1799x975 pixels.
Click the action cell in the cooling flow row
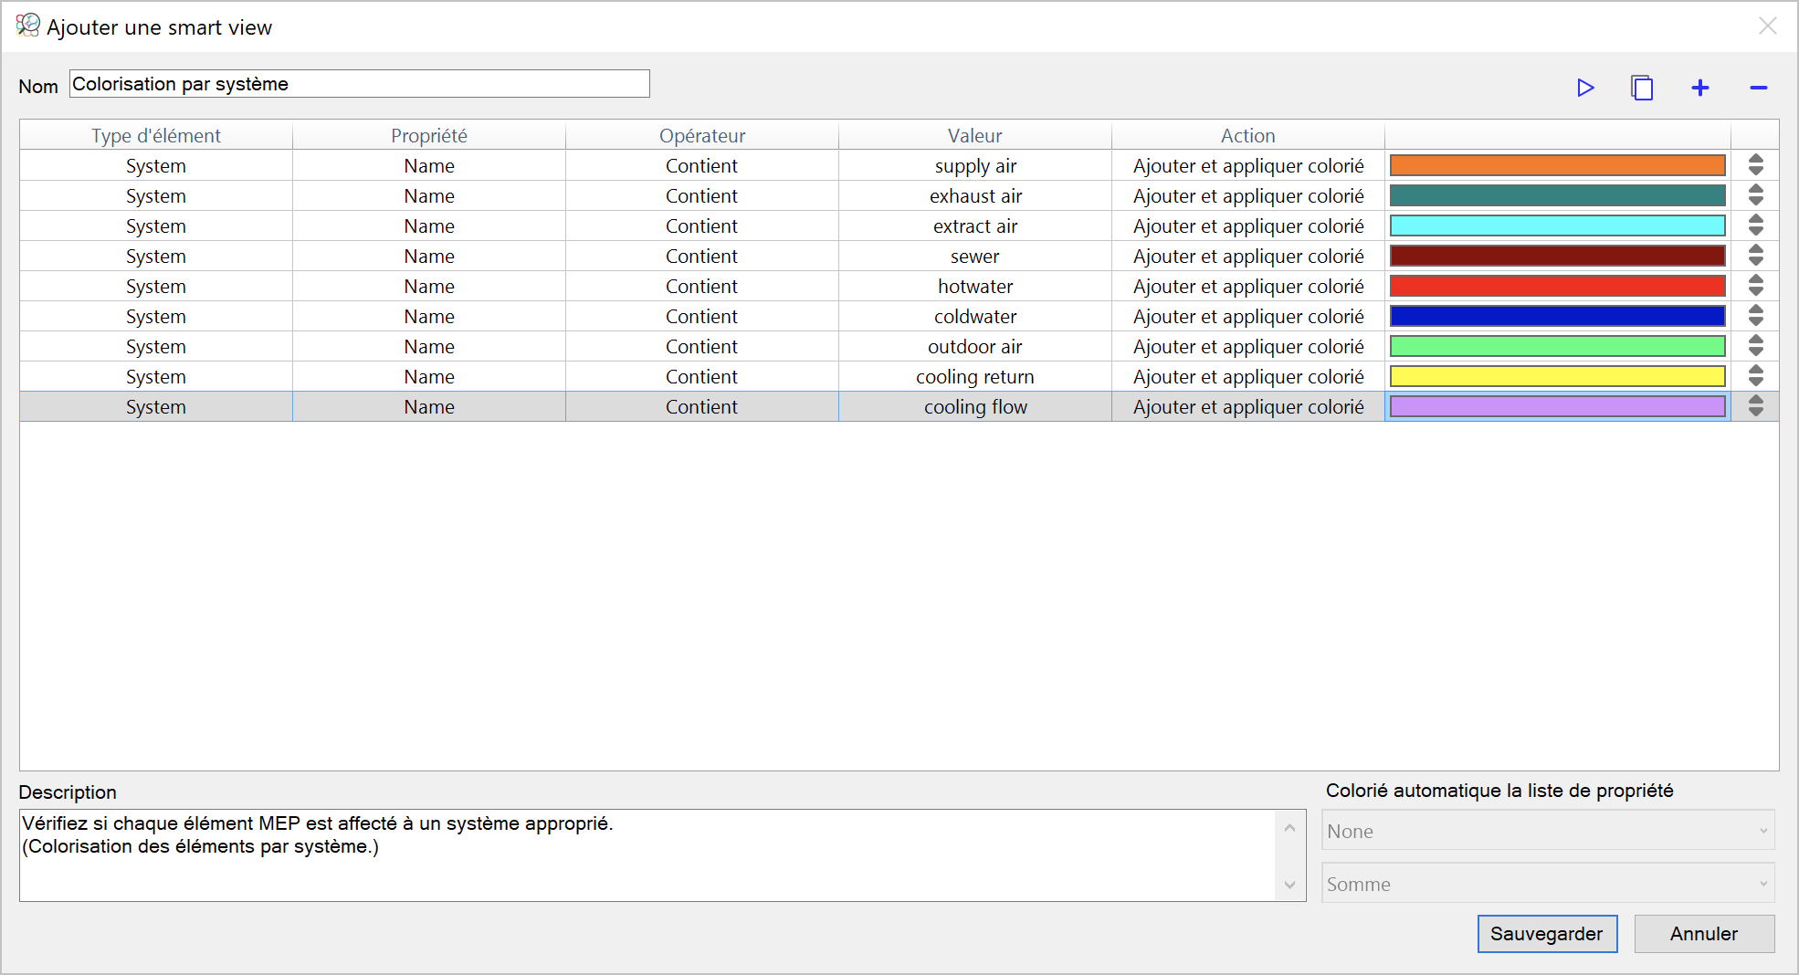coord(1248,406)
